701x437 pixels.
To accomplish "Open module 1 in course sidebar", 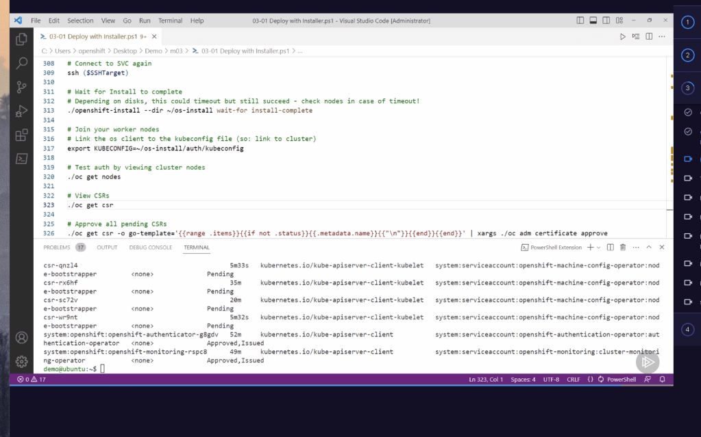I will click(687, 22).
